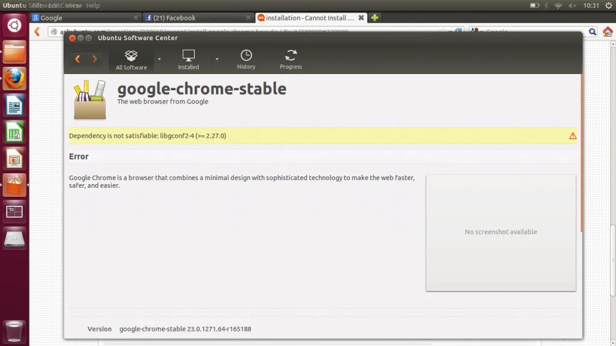Click the Software Center vertical scrollbar
616x346 pixels.
coord(582,153)
